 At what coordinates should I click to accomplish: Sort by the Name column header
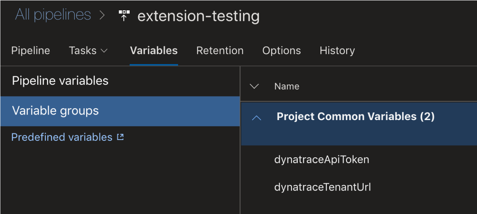tap(287, 87)
